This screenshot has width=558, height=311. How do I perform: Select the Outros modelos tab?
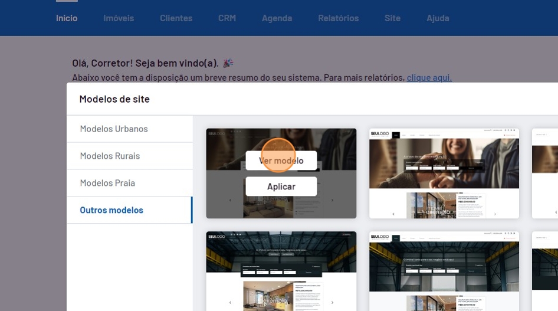(x=111, y=210)
